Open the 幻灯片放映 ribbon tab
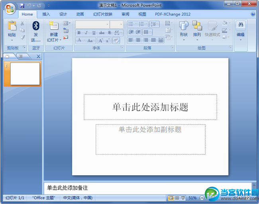Viewport: 259px width, 204px height. 102,14
